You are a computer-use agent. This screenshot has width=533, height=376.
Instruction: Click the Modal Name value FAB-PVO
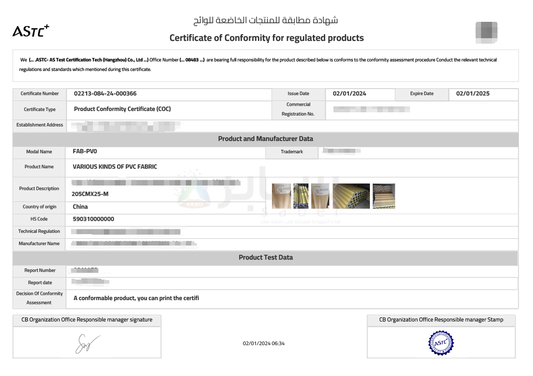85,151
